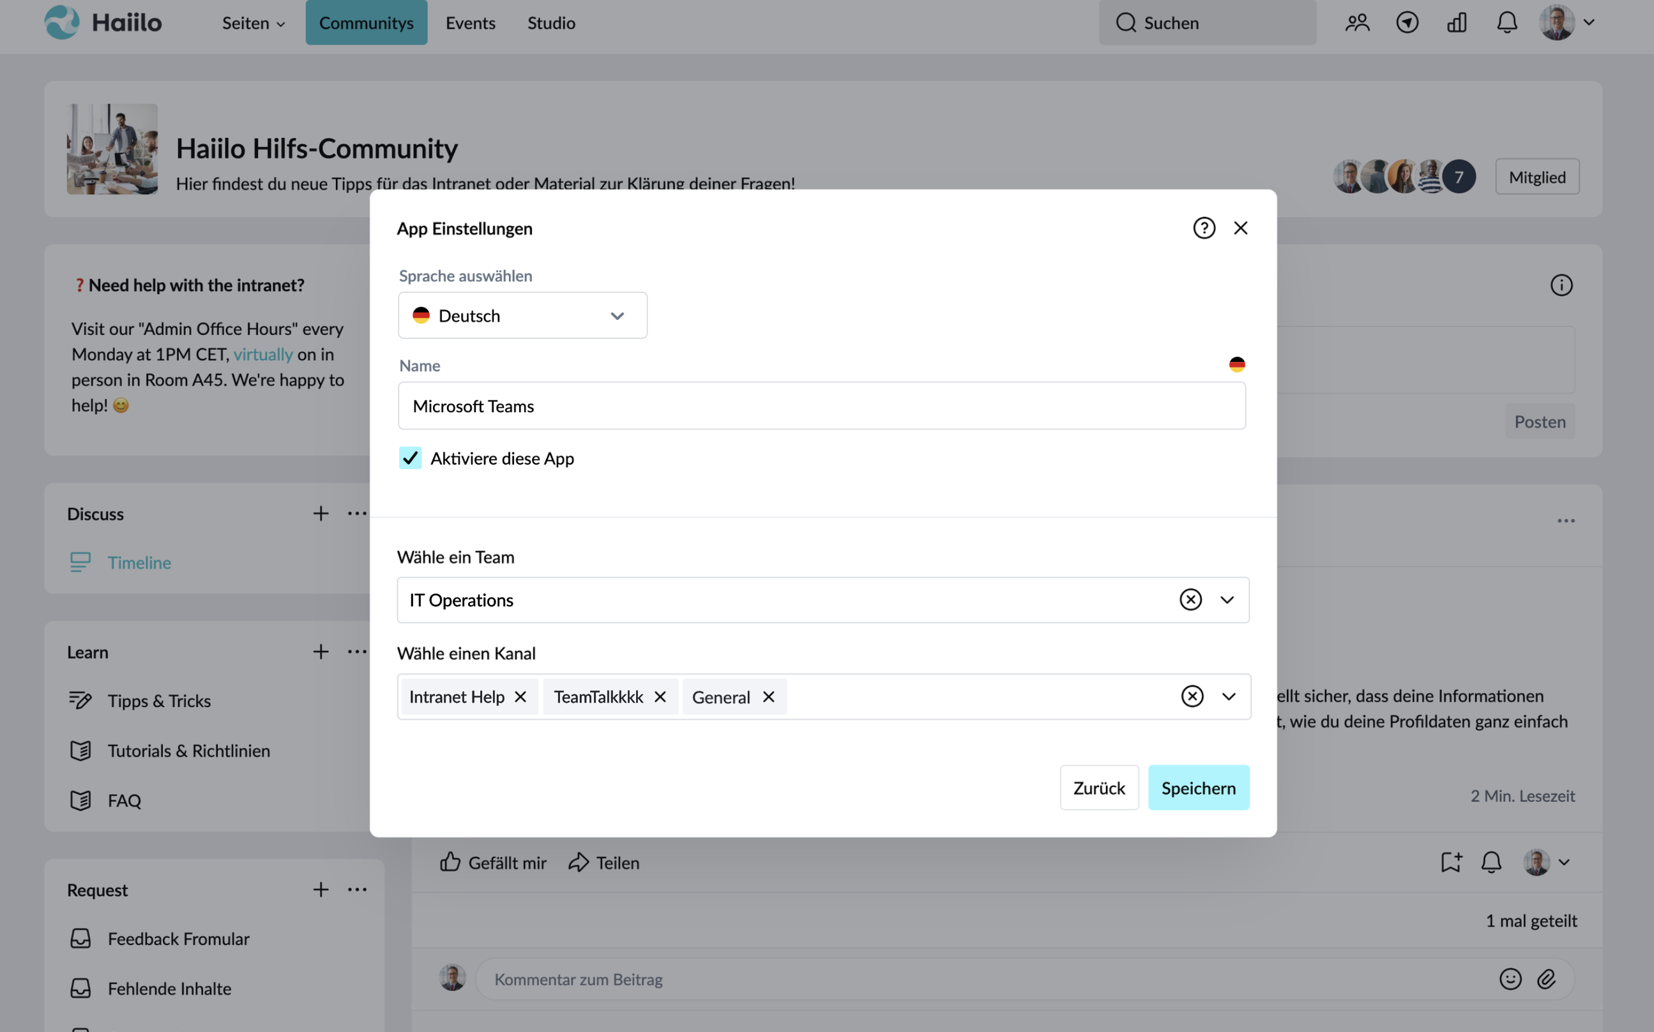The width and height of the screenshot is (1654, 1032).
Task: Click the Haiilo Hilfs-Community thumbnail image
Action: click(112, 149)
